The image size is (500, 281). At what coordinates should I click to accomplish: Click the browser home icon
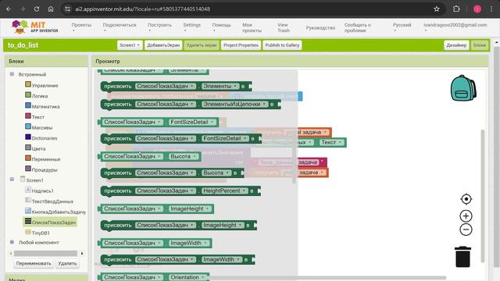coord(51,9)
